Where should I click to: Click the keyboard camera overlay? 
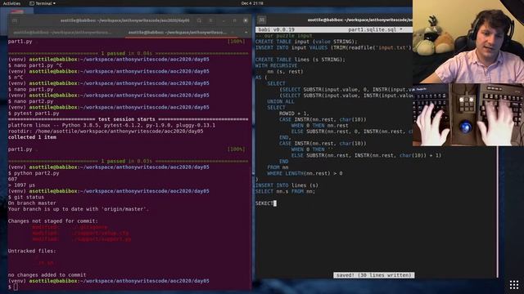[x=468, y=114]
